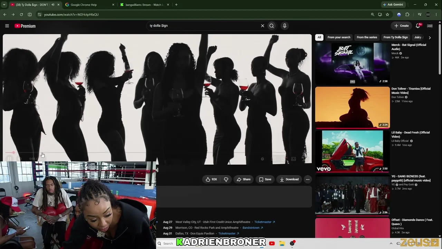Select the From the series chip
The width and height of the screenshot is (442, 249).
[367, 37]
